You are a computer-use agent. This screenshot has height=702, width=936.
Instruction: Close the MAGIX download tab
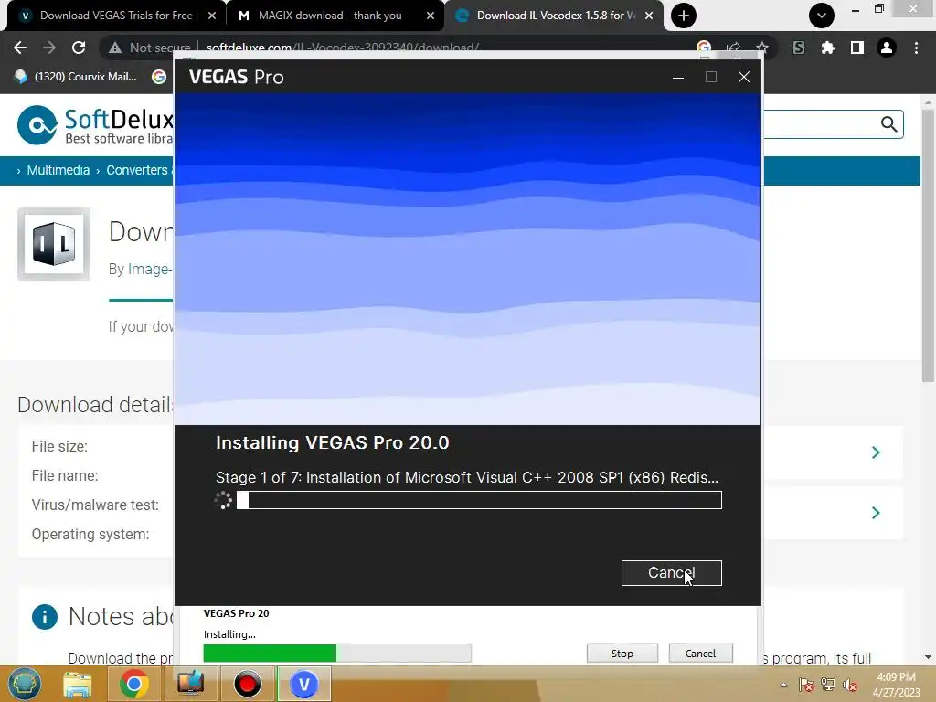(x=431, y=16)
